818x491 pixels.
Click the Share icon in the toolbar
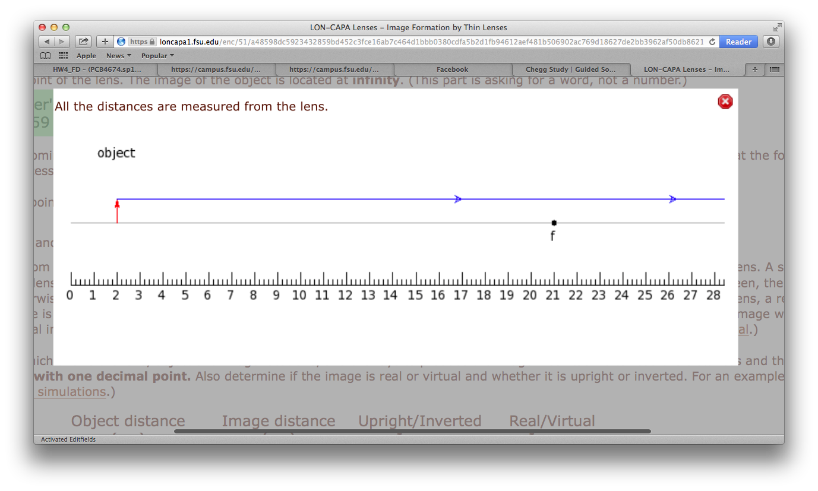tap(83, 42)
